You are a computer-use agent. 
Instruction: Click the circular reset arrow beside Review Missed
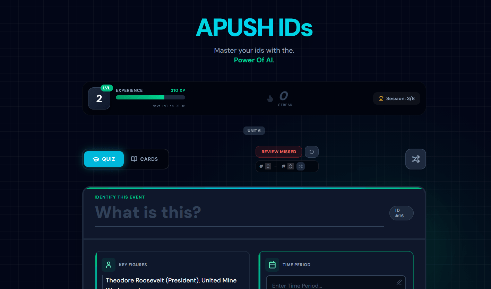312,152
